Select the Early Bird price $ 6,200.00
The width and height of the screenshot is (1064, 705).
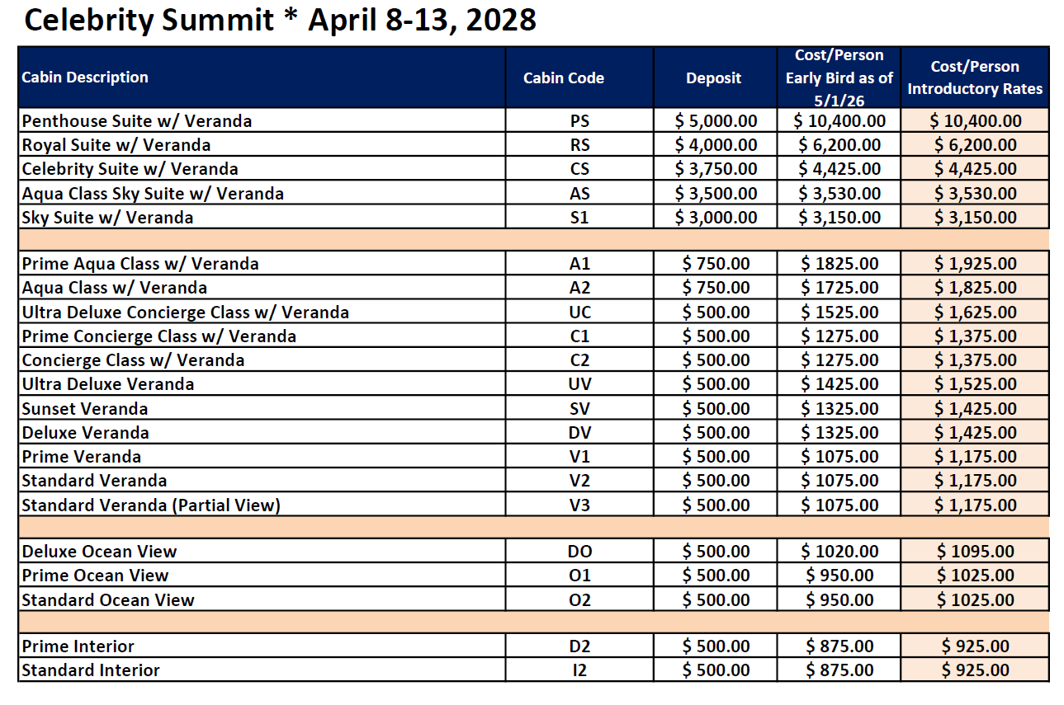click(x=839, y=145)
